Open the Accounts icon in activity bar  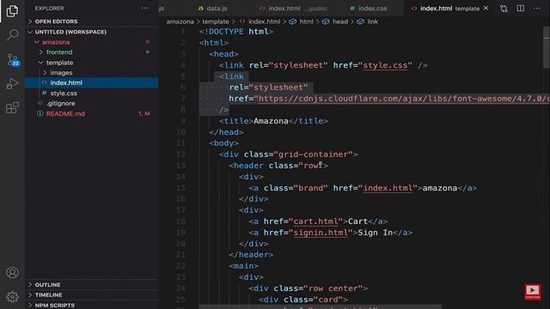(x=12, y=273)
